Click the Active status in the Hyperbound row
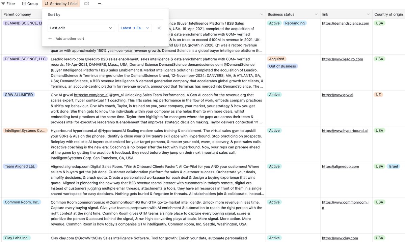 pyautogui.click(x=274, y=130)
